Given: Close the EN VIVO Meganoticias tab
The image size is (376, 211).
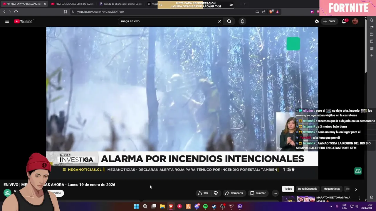Looking at the screenshot, I should pos(45,4).
